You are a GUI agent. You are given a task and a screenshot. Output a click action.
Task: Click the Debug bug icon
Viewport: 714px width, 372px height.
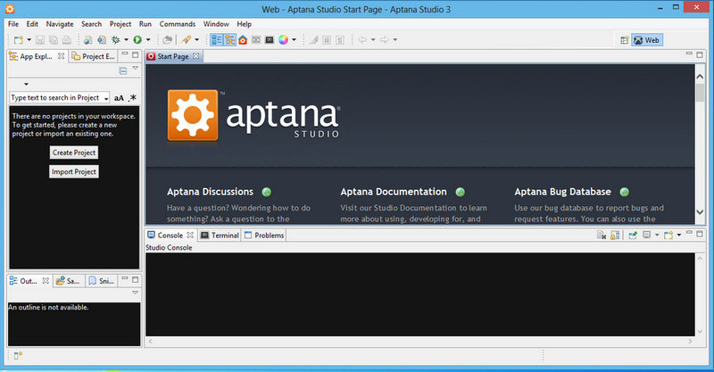coord(116,40)
